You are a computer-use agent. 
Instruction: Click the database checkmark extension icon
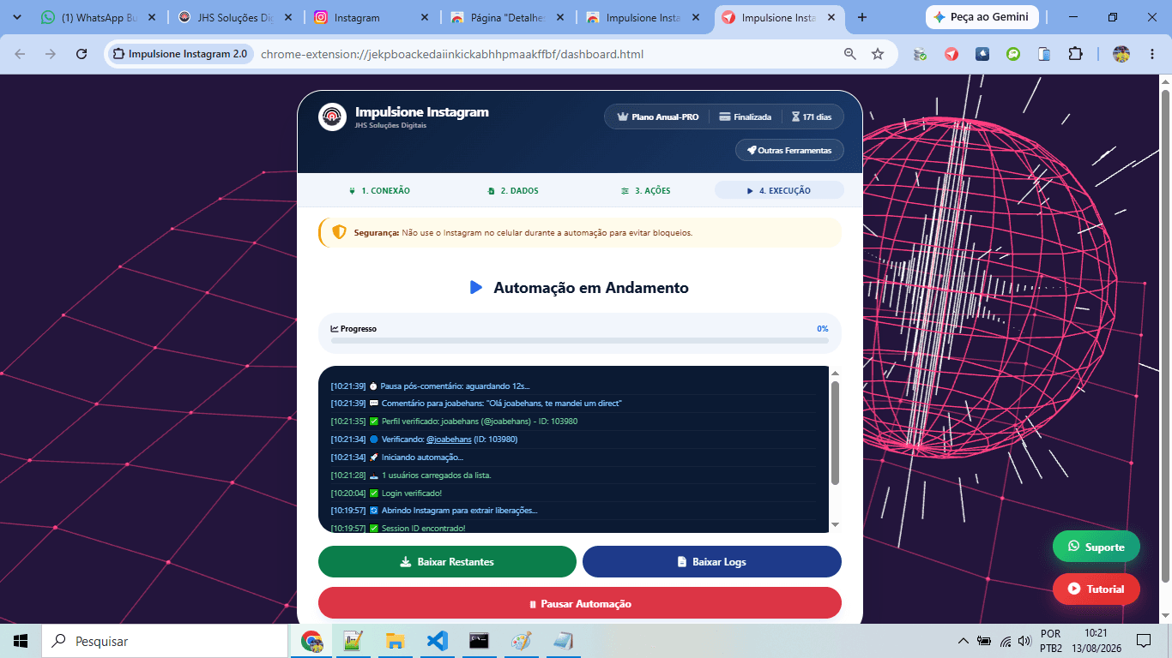tap(921, 54)
